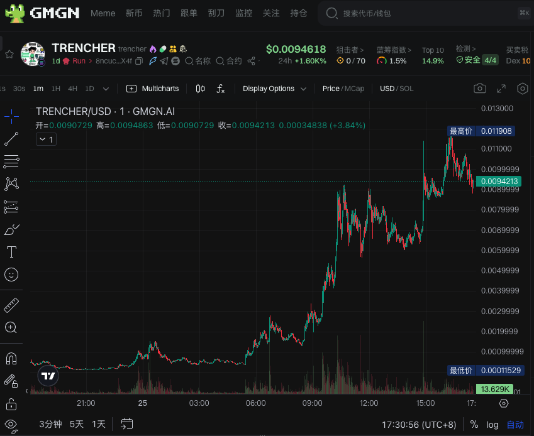Image resolution: width=534 pixels, height=436 pixels.
Task: Toggle lock all drawings
Action: 11,404
